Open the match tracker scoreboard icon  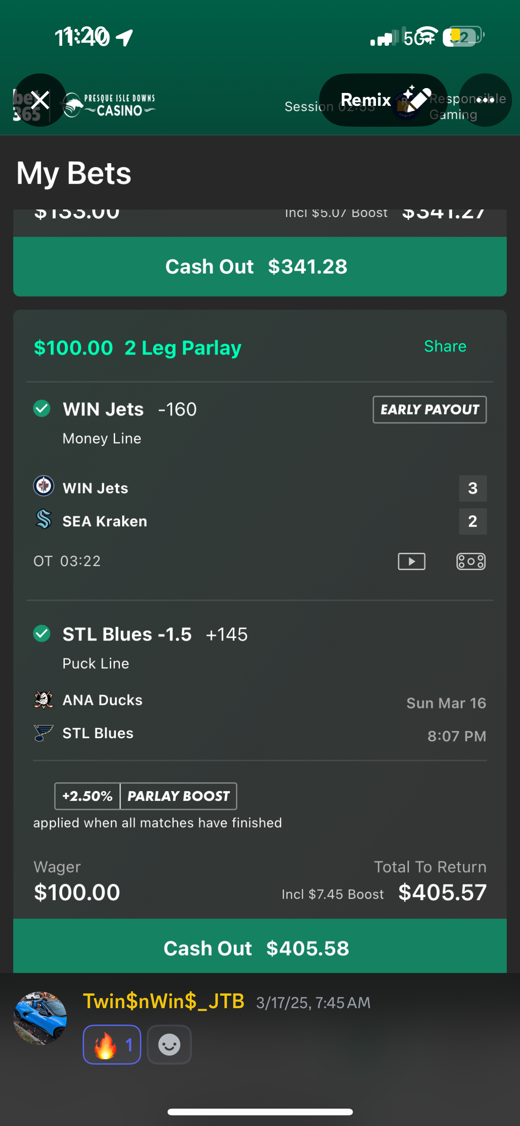click(x=471, y=561)
